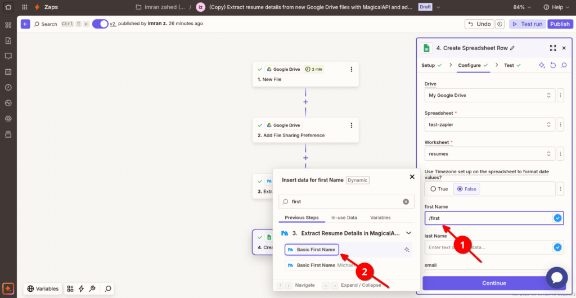This screenshot has width=576, height=298.
Task: Click the purple back arrow button
Action: coord(25,24)
